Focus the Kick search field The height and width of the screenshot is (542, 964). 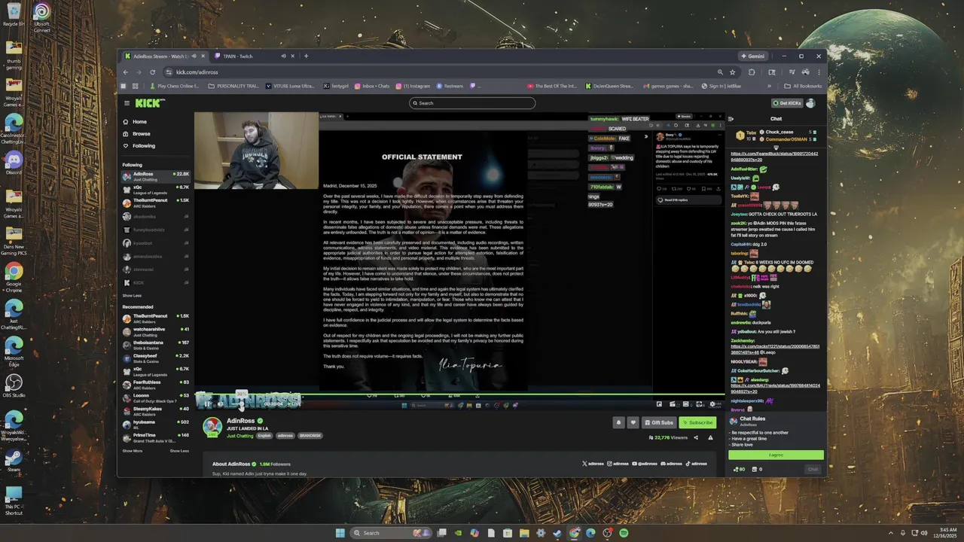point(472,103)
